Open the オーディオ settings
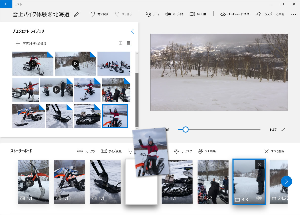This screenshot has height=215, width=300. (174, 14)
